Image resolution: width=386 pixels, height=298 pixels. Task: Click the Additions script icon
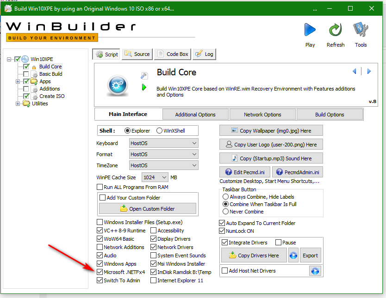pos(34,89)
